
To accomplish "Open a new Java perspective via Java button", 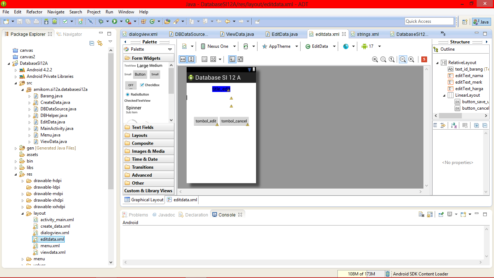I will tap(481, 21).
